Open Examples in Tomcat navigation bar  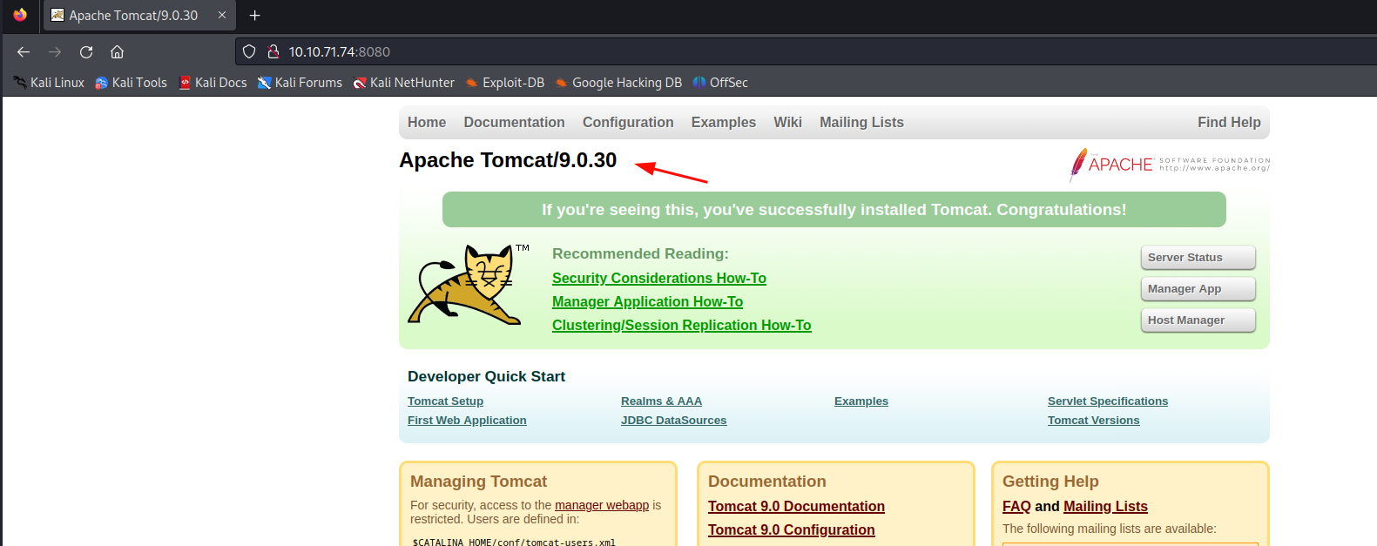pos(724,123)
